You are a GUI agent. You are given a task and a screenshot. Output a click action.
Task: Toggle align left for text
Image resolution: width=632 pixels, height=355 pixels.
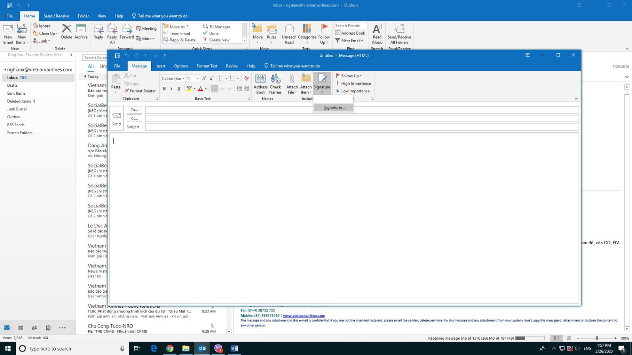214,88
